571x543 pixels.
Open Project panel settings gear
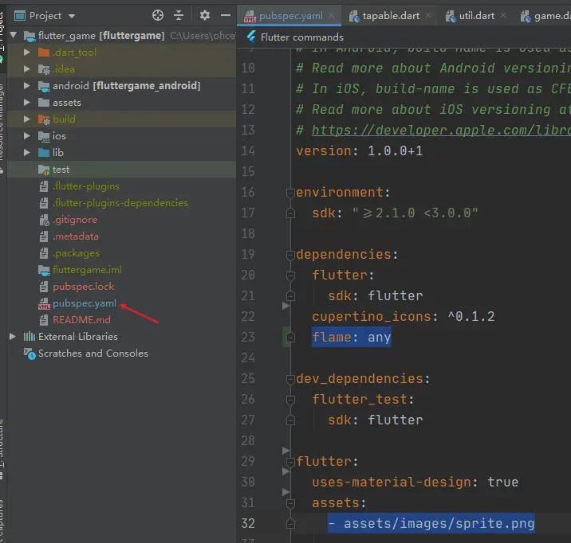pos(205,15)
